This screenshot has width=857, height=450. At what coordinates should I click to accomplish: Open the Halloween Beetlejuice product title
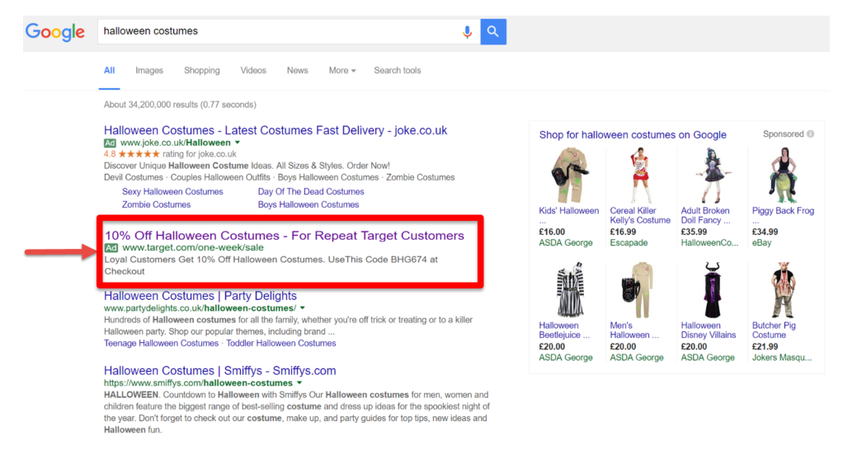[x=564, y=330]
